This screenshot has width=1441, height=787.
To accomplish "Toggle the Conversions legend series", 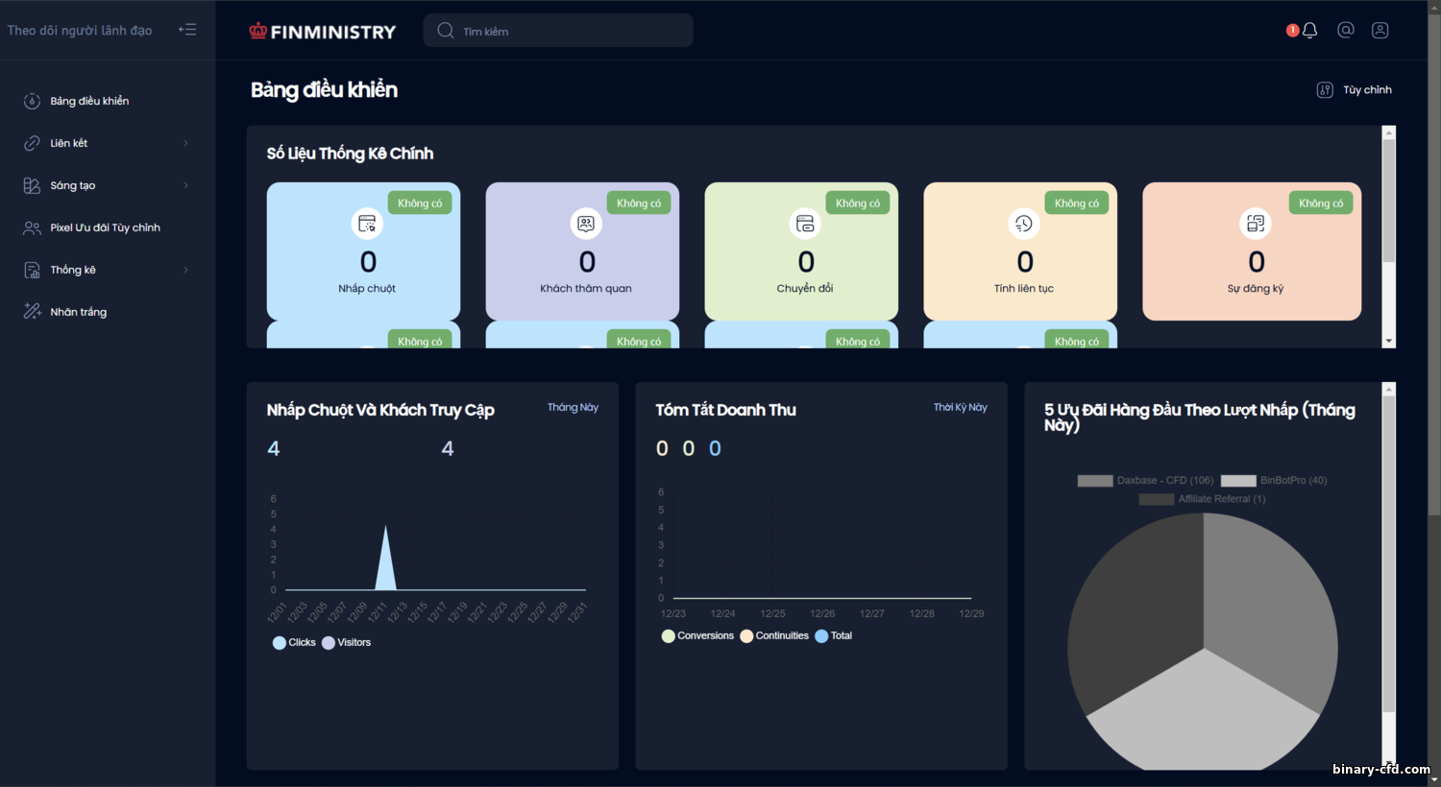I will [698, 636].
